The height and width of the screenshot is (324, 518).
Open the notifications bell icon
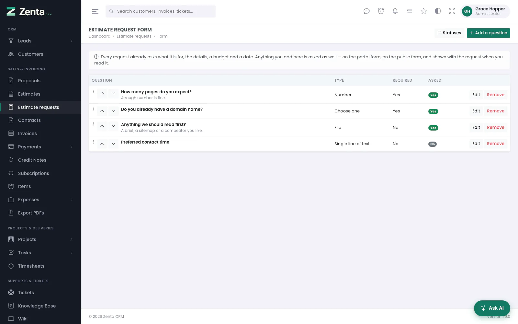coord(395,11)
